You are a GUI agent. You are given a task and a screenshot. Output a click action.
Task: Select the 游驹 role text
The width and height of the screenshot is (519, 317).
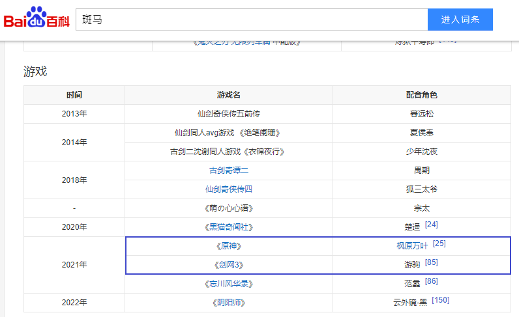(x=412, y=265)
